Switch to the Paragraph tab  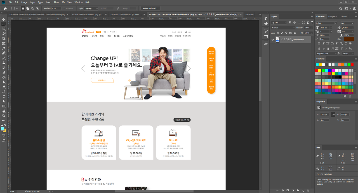333,16
